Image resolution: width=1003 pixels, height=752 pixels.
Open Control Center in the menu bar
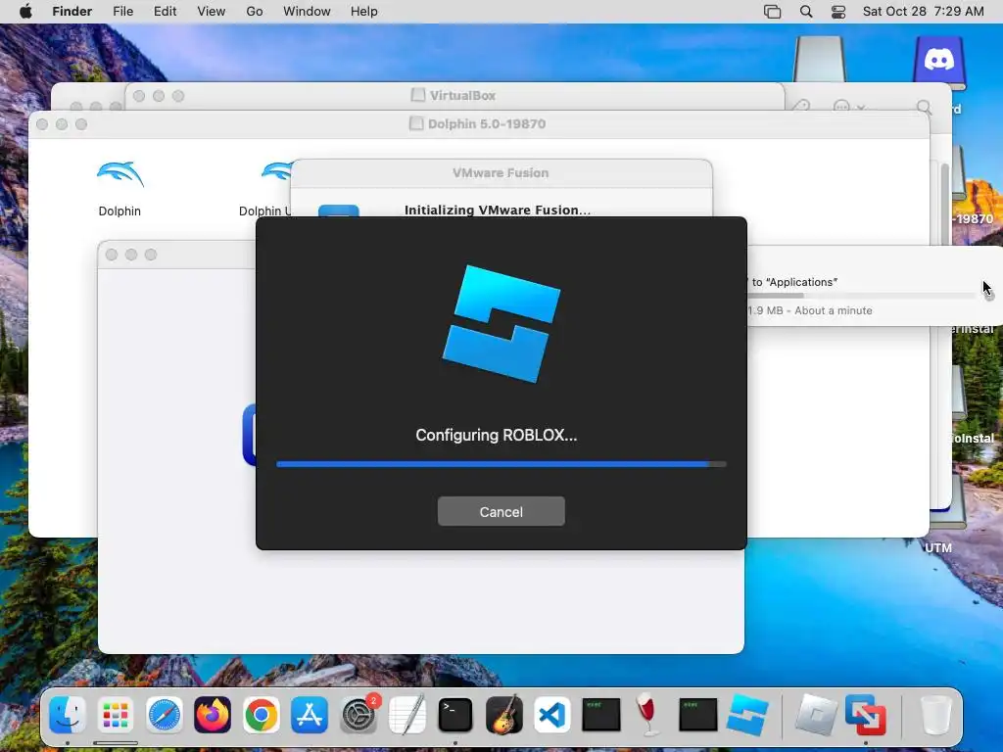[838, 12]
